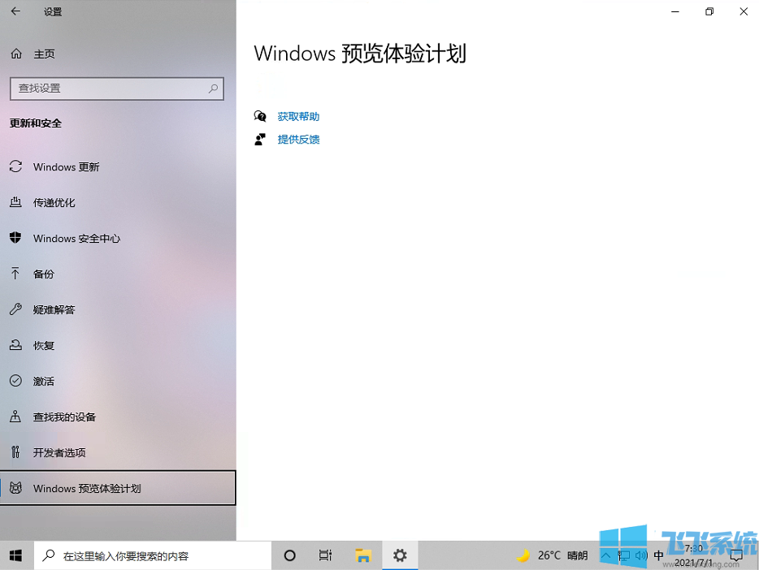Click the taskbar search box
This screenshot has height=570, width=759.
(x=153, y=555)
